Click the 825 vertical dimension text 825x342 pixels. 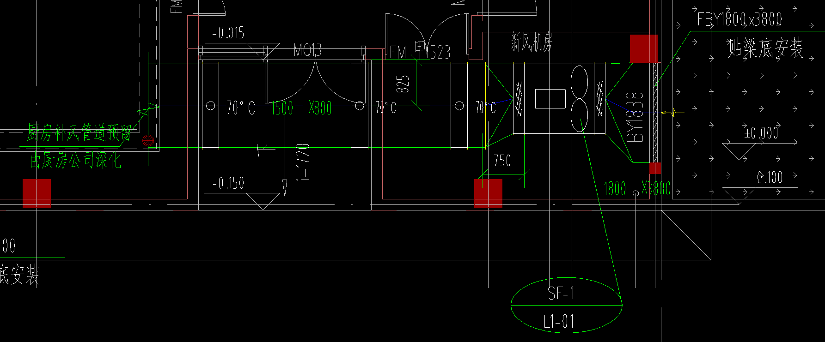pyautogui.click(x=403, y=84)
